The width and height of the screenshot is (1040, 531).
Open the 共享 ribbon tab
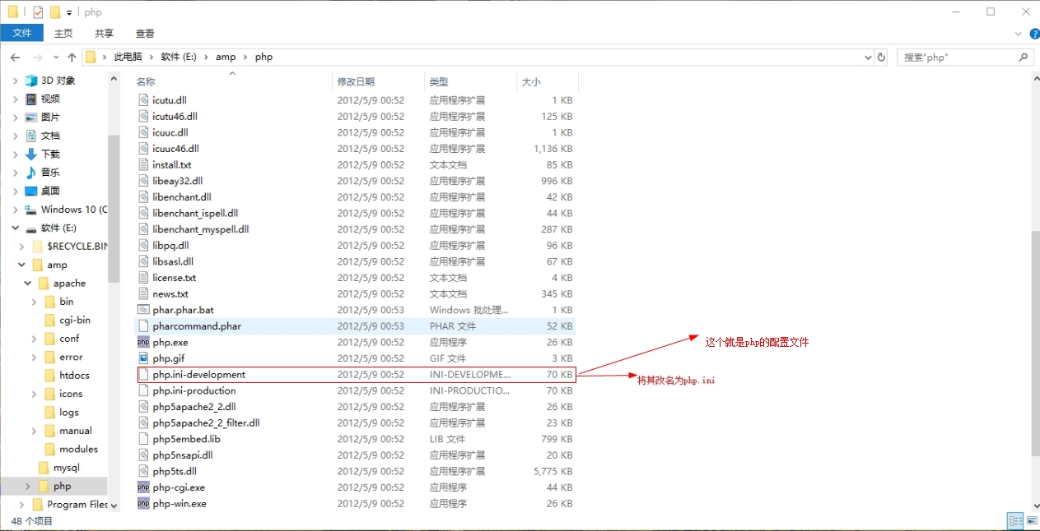pos(104,33)
